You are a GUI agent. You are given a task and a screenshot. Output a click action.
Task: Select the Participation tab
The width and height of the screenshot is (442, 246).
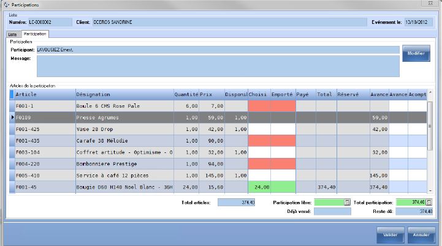35,34
